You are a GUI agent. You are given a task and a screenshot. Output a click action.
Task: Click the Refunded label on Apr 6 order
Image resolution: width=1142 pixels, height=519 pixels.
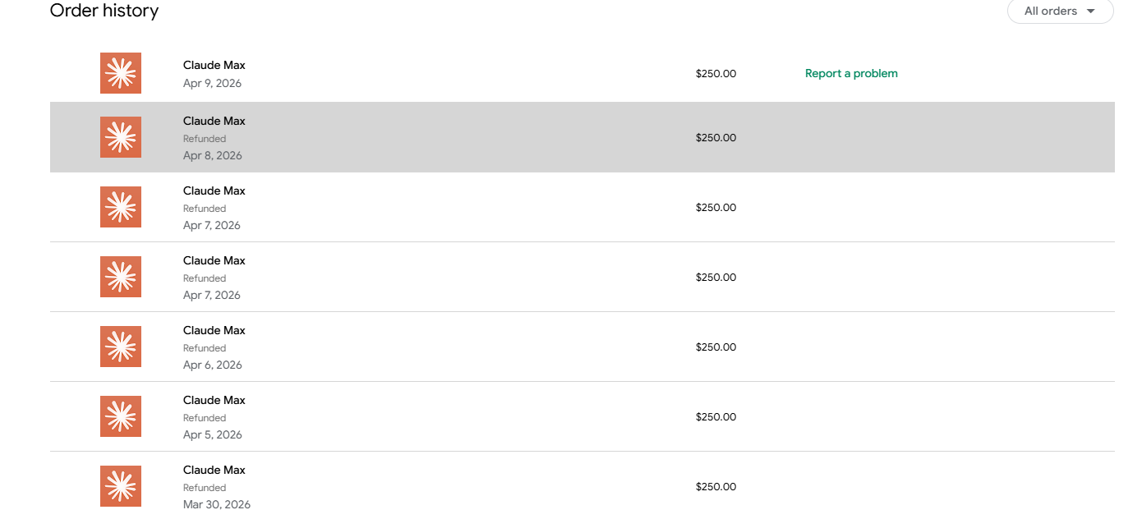pos(205,348)
